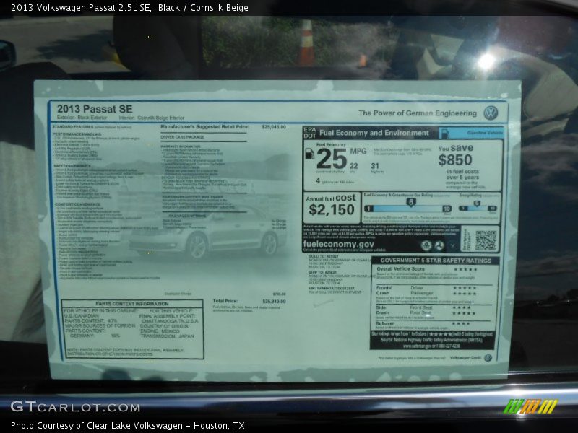Click the Parts Content Information box

(x=131, y=329)
